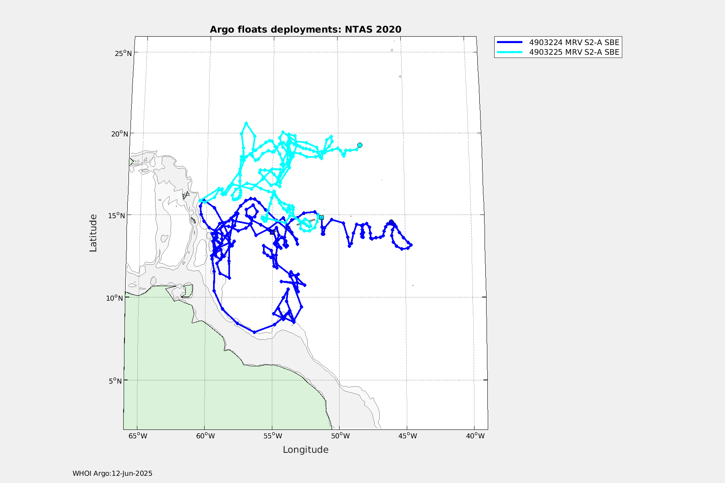The height and width of the screenshot is (483, 725).
Task: Click the blue line swatch in legend
Action: coord(510,42)
